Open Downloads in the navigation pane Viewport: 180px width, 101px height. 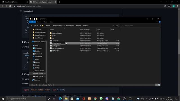point(39,57)
